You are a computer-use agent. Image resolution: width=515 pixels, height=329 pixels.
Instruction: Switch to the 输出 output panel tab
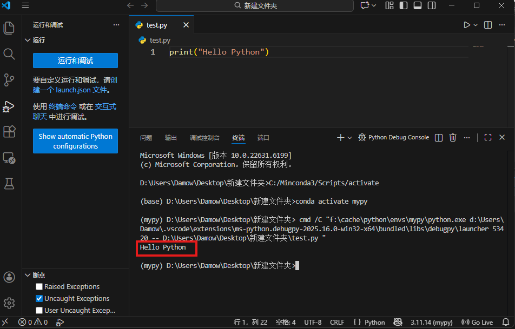pos(171,138)
